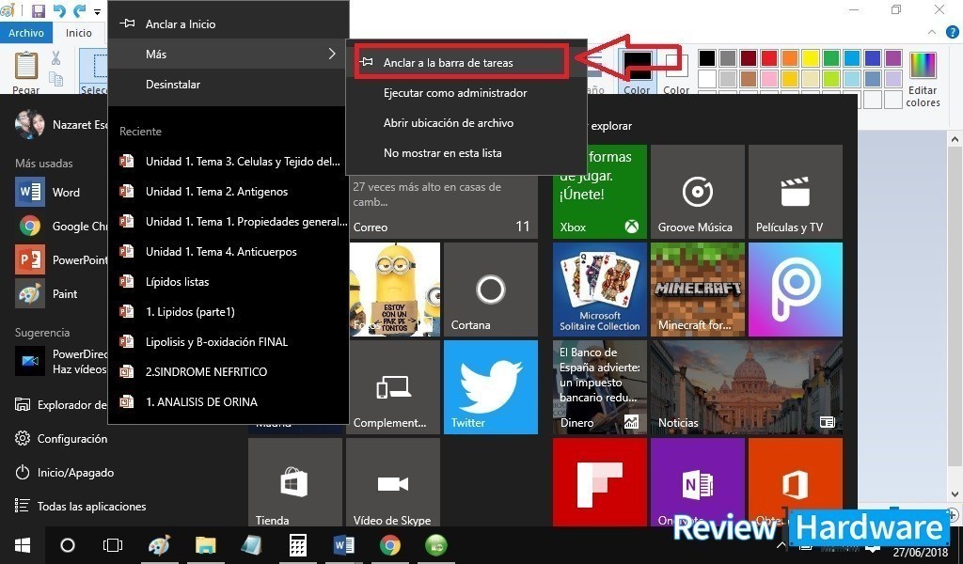Select Anclar a la barra de tareas
The image size is (963, 564).
point(448,63)
